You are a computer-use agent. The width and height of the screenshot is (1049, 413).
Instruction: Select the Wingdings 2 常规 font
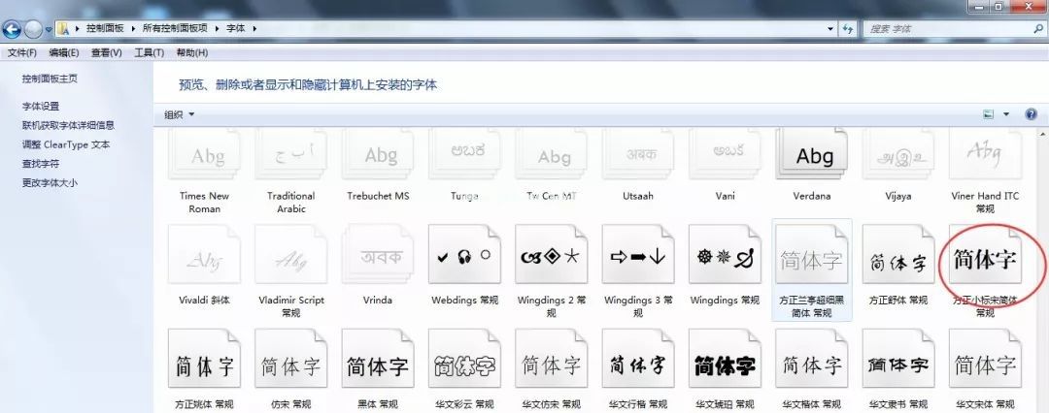click(x=552, y=261)
